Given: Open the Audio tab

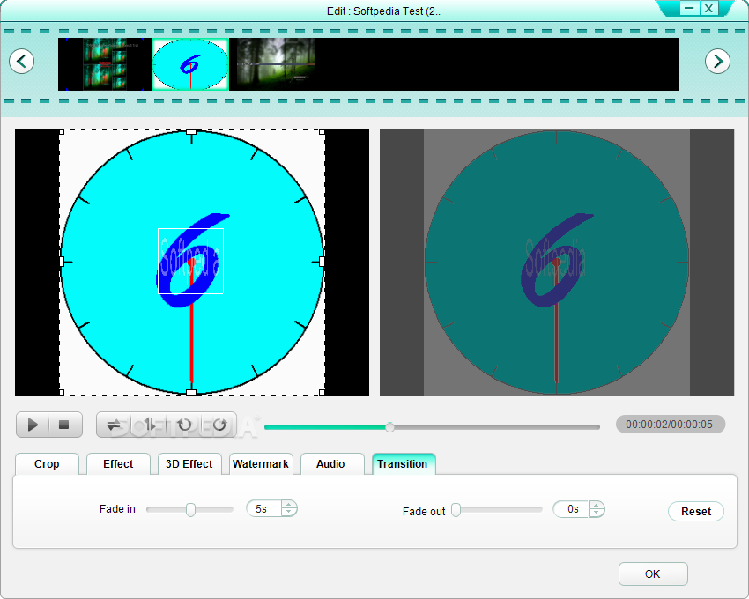Looking at the screenshot, I should coord(330,464).
